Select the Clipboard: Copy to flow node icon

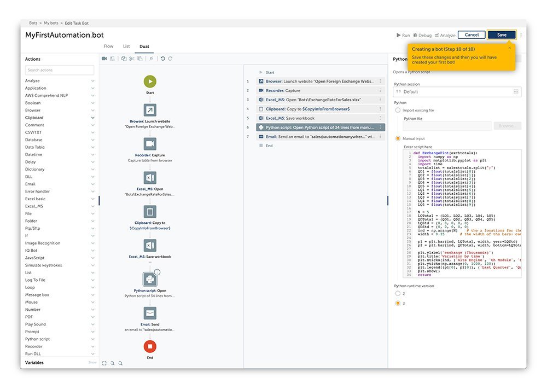coord(150,211)
